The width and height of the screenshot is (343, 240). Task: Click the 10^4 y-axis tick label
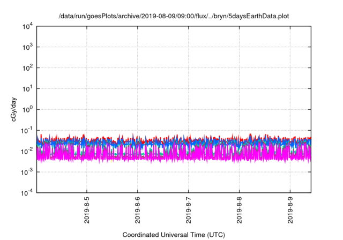pos(28,26)
